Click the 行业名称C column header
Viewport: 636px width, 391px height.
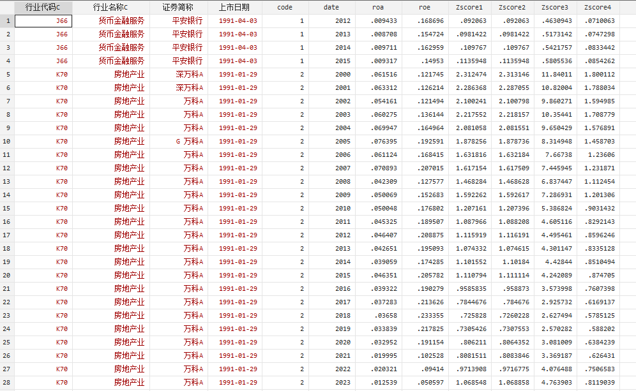tap(110, 8)
